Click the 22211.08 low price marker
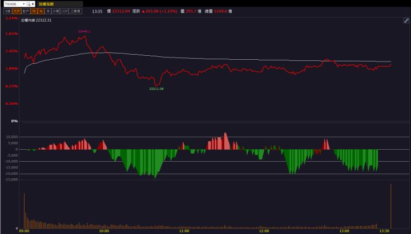The height and width of the screenshot is (234, 411). coord(156,89)
